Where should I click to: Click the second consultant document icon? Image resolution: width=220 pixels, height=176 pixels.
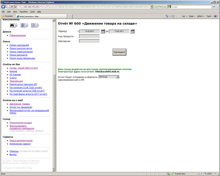[x=24, y=25]
